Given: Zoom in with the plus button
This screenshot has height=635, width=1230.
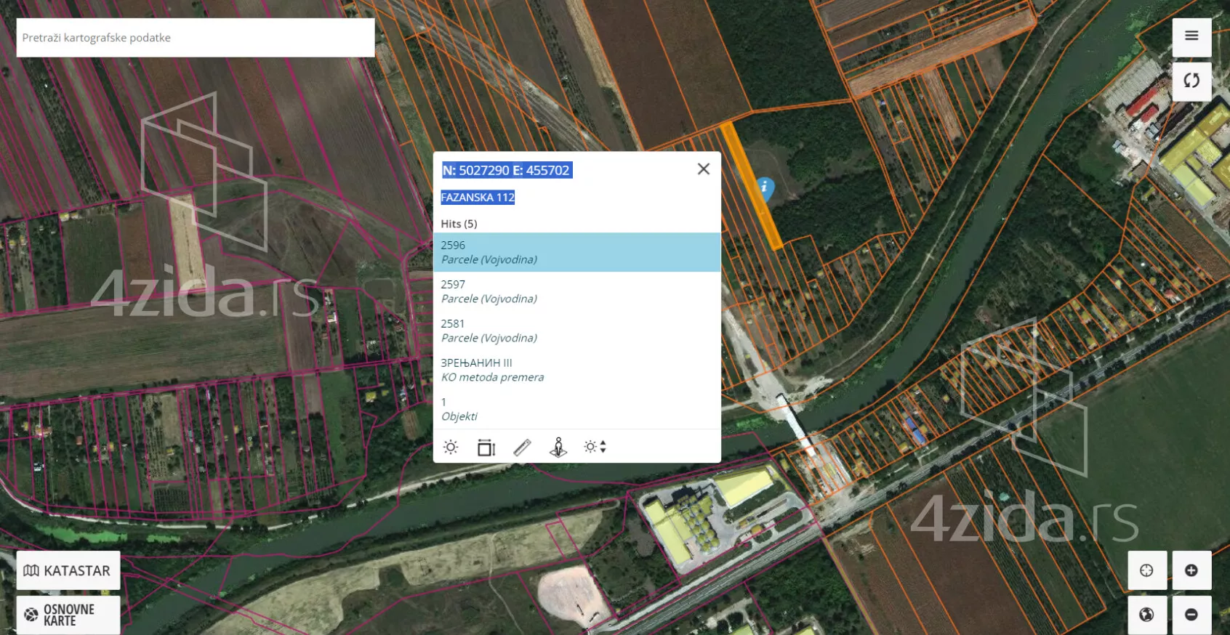Looking at the screenshot, I should [1191, 570].
